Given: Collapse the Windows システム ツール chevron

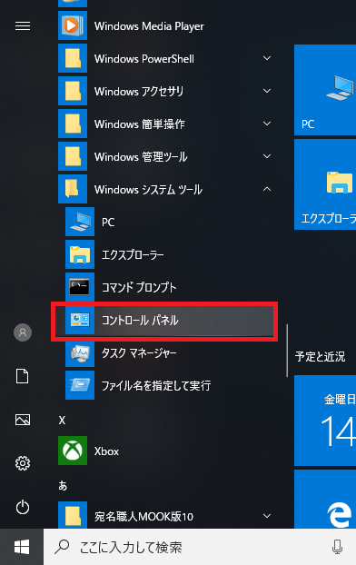Looking at the screenshot, I should click(267, 189).
